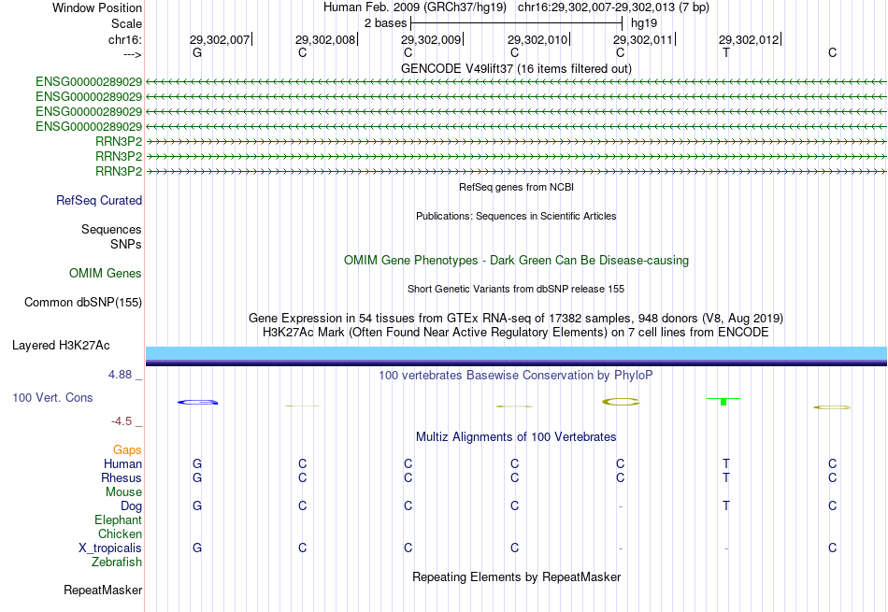This screenshot has width=888, height=612.
Task: Click the Sequences track label
Action: click(111, 229)
